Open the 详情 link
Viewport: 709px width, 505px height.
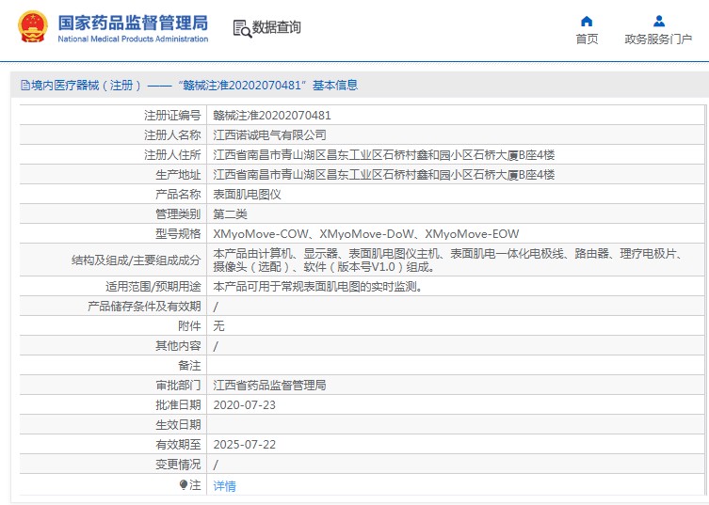(x=224, y=486)
